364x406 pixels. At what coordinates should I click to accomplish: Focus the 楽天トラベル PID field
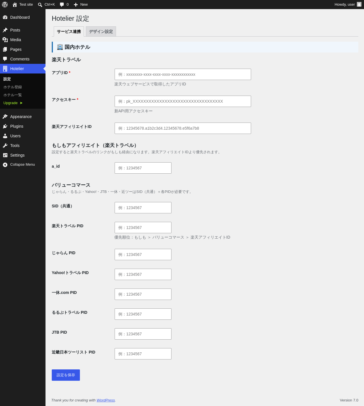pos(143,228)
